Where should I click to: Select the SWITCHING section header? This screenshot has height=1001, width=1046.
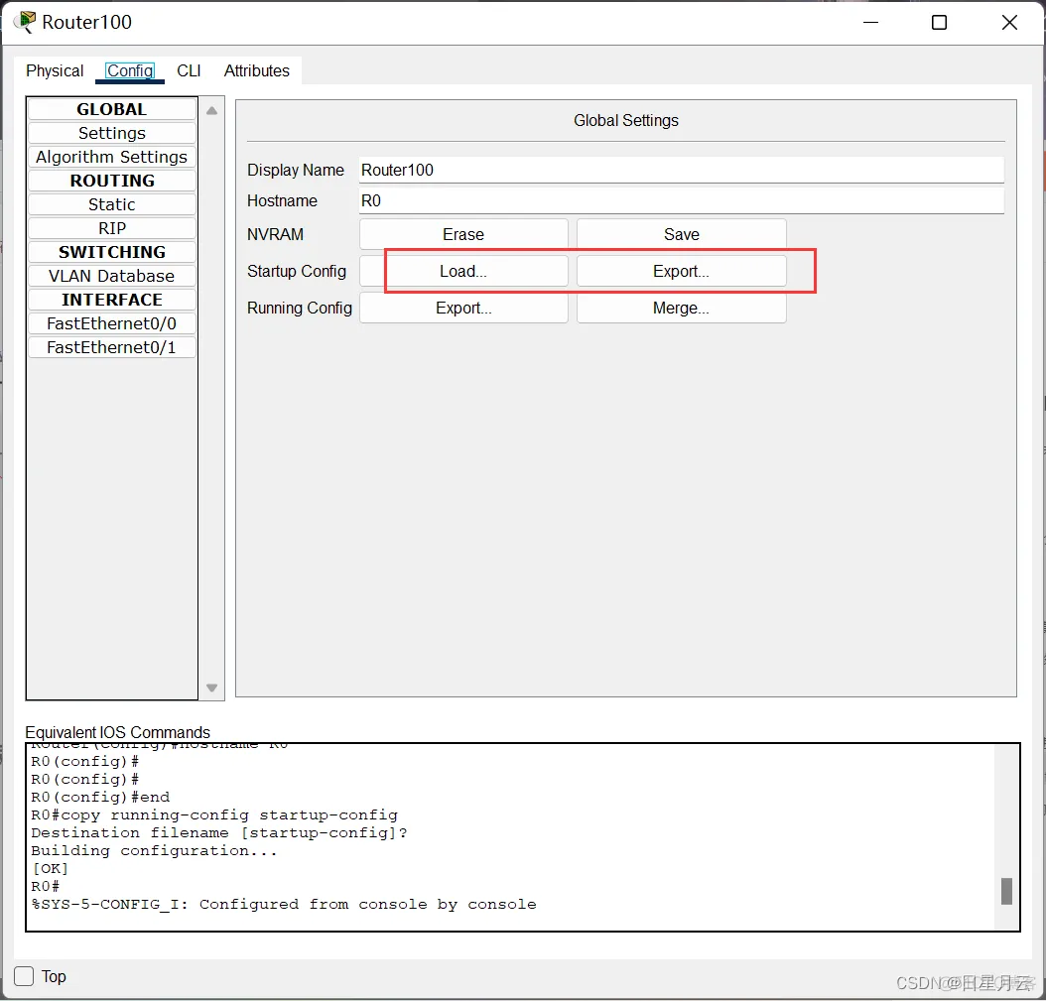tap(112, 252)
